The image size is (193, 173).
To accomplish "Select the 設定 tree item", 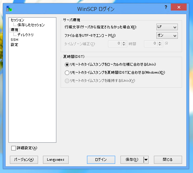I will point(14,45).
